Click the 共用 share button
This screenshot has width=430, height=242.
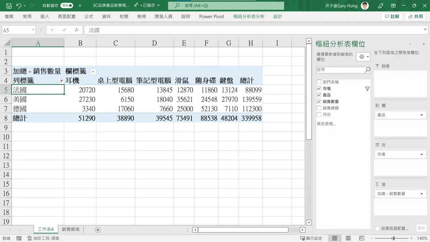pyautogui.click(x=416, y=16)
